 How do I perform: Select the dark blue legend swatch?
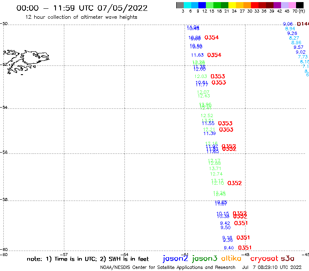(x=202, y=5)
